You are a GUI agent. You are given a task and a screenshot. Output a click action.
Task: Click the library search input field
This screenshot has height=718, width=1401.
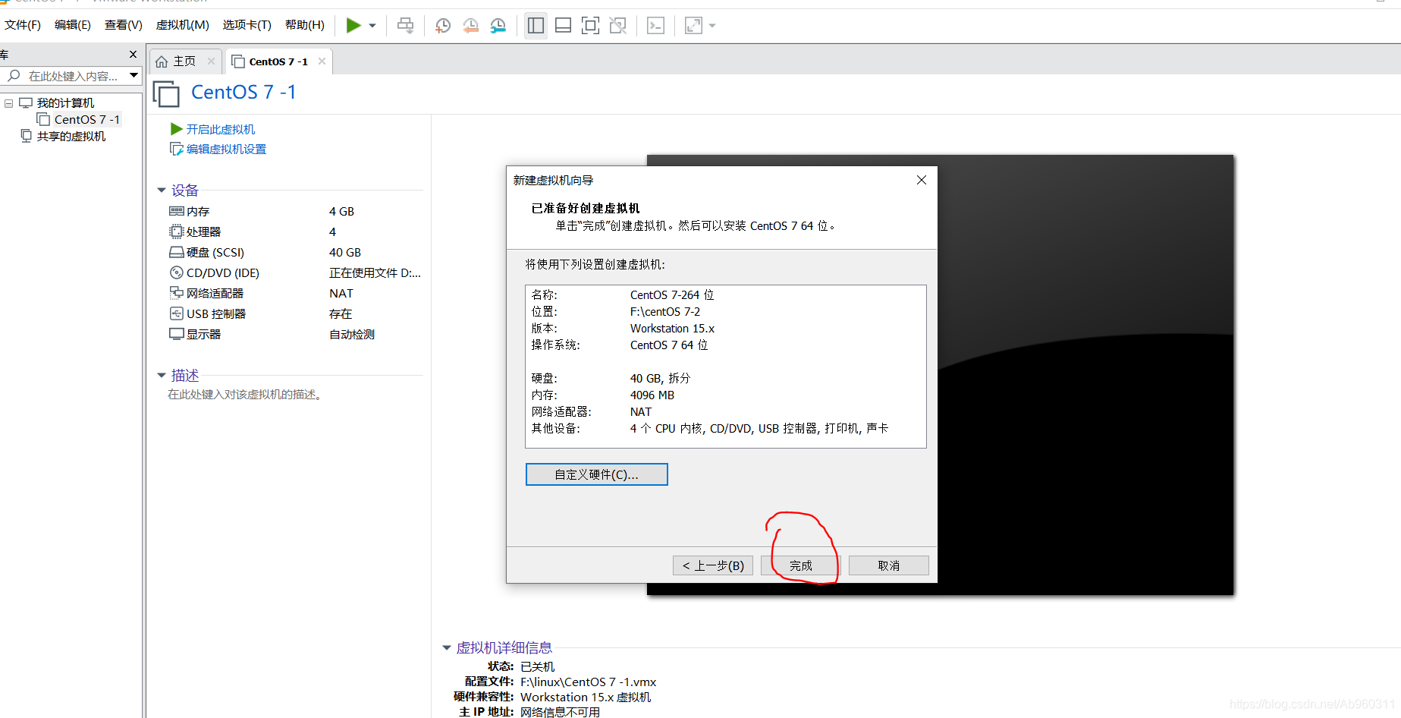[x=72, y=76]
